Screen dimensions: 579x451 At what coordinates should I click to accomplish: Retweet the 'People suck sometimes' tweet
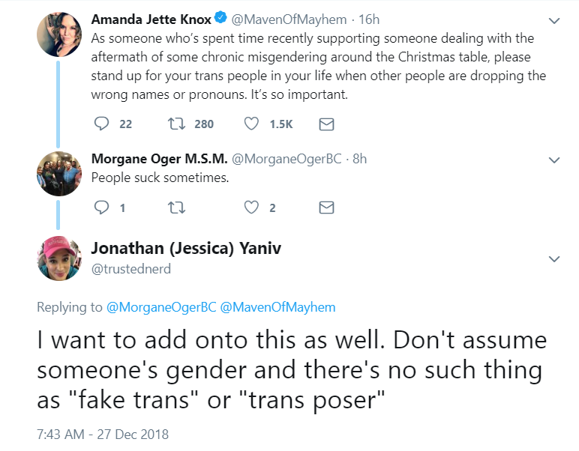pos(176,208)
